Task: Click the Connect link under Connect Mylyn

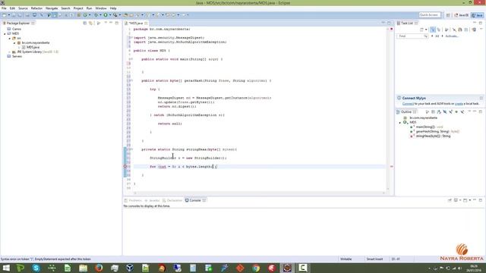Action: point(408,104)
